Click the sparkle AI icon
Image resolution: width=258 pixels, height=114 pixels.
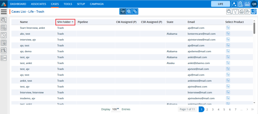coord(234,4)
